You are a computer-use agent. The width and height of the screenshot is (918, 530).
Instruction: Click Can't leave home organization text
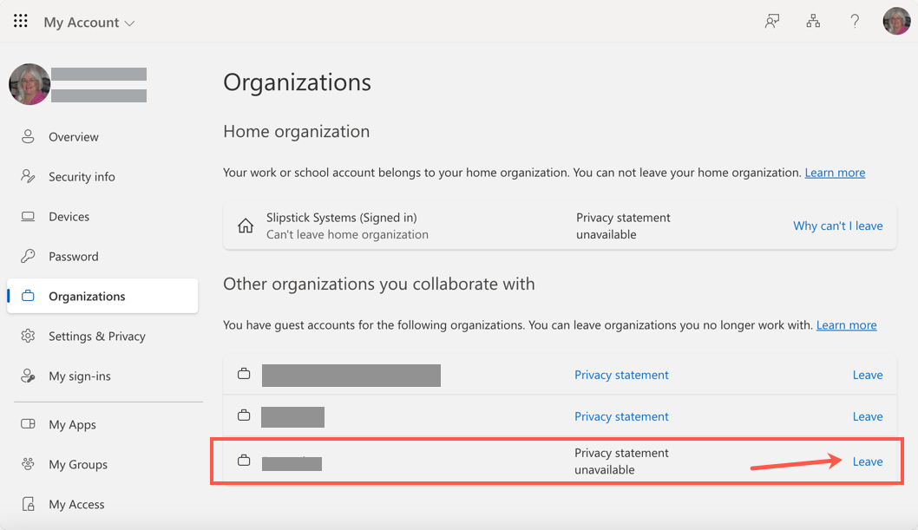pyautogui.click(x=347, y=234)
